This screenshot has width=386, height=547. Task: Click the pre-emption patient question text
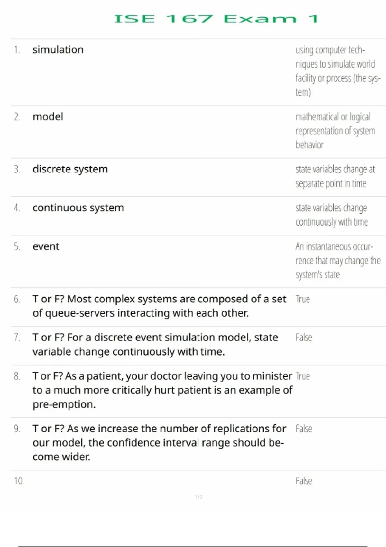(x=162, y=390)
